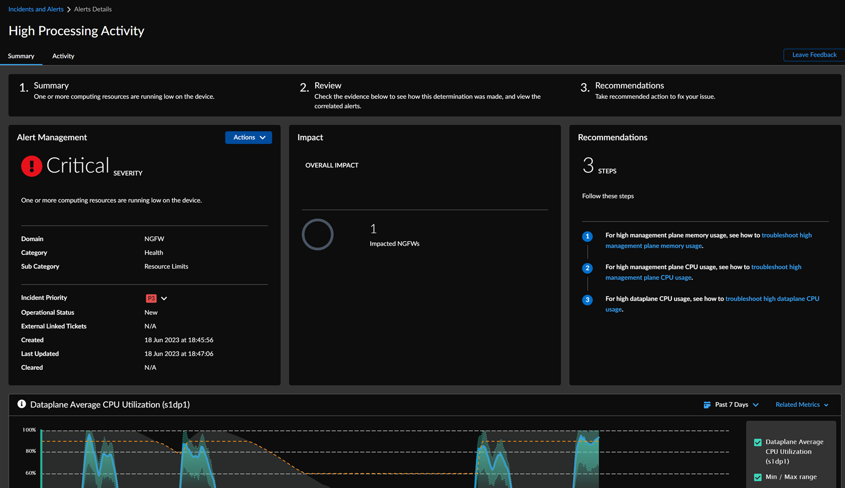The image size is (845, 488).
Task: Switch to the Activity tab
Action: 63,56
